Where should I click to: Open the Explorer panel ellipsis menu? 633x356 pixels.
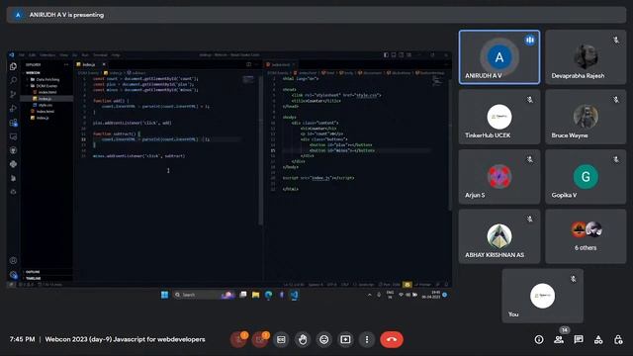(66, 64)
